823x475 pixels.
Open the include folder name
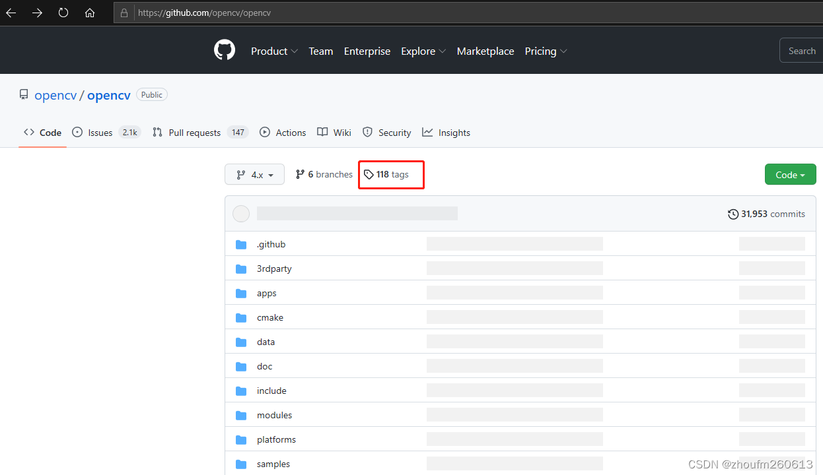point(271,391)
